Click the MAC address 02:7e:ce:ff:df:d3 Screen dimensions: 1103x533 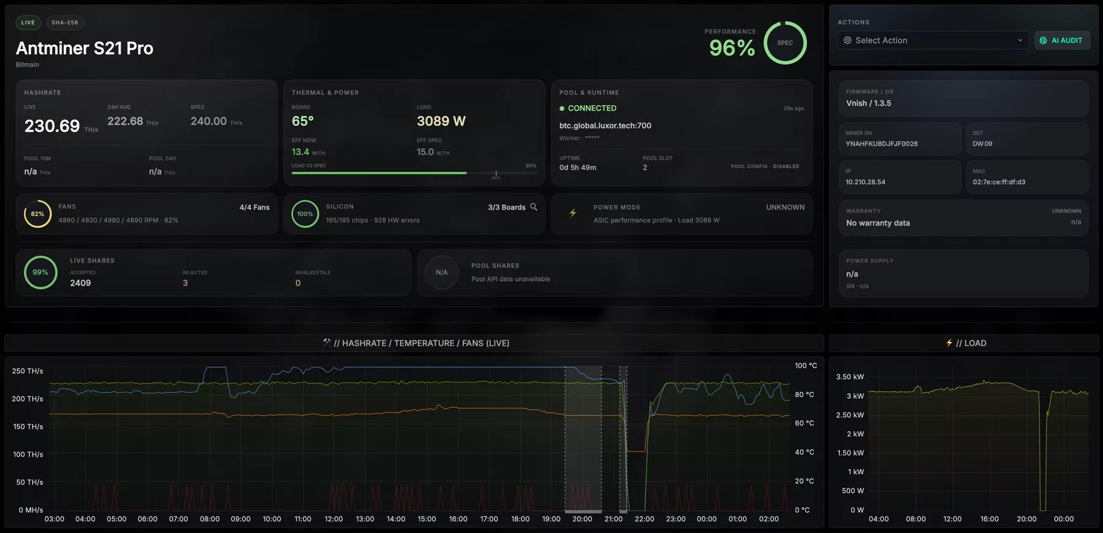pos(999,182)
